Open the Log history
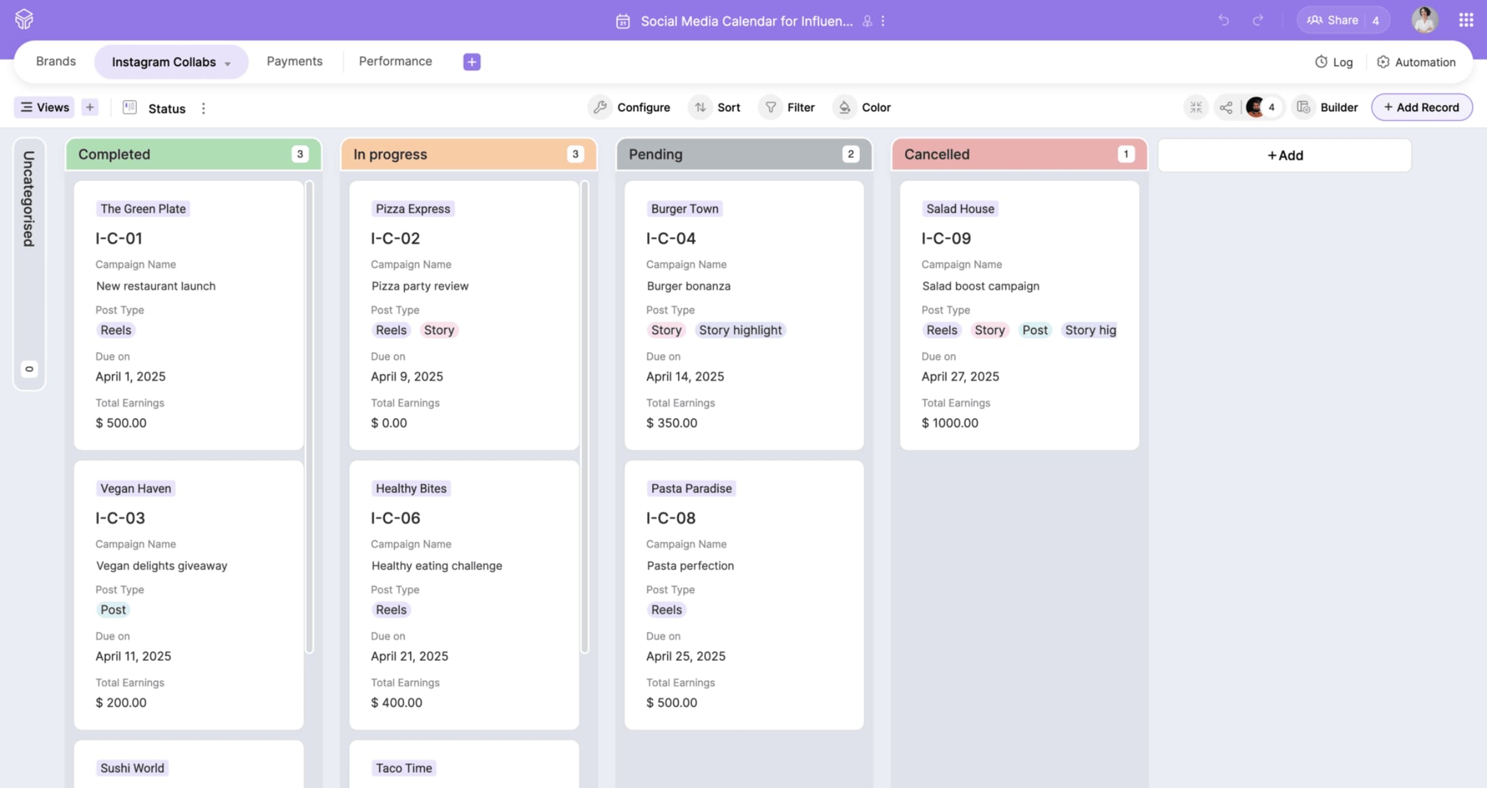The height and width of the screenshot is (788, 1487). [x=1334, y=62]
